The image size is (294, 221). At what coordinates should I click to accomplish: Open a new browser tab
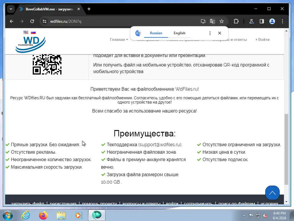(89, 9)
